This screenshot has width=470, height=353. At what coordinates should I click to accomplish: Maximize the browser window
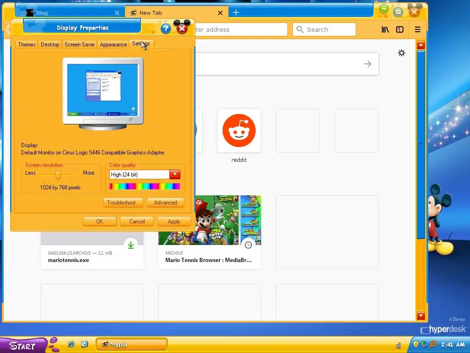coord(398,11)
